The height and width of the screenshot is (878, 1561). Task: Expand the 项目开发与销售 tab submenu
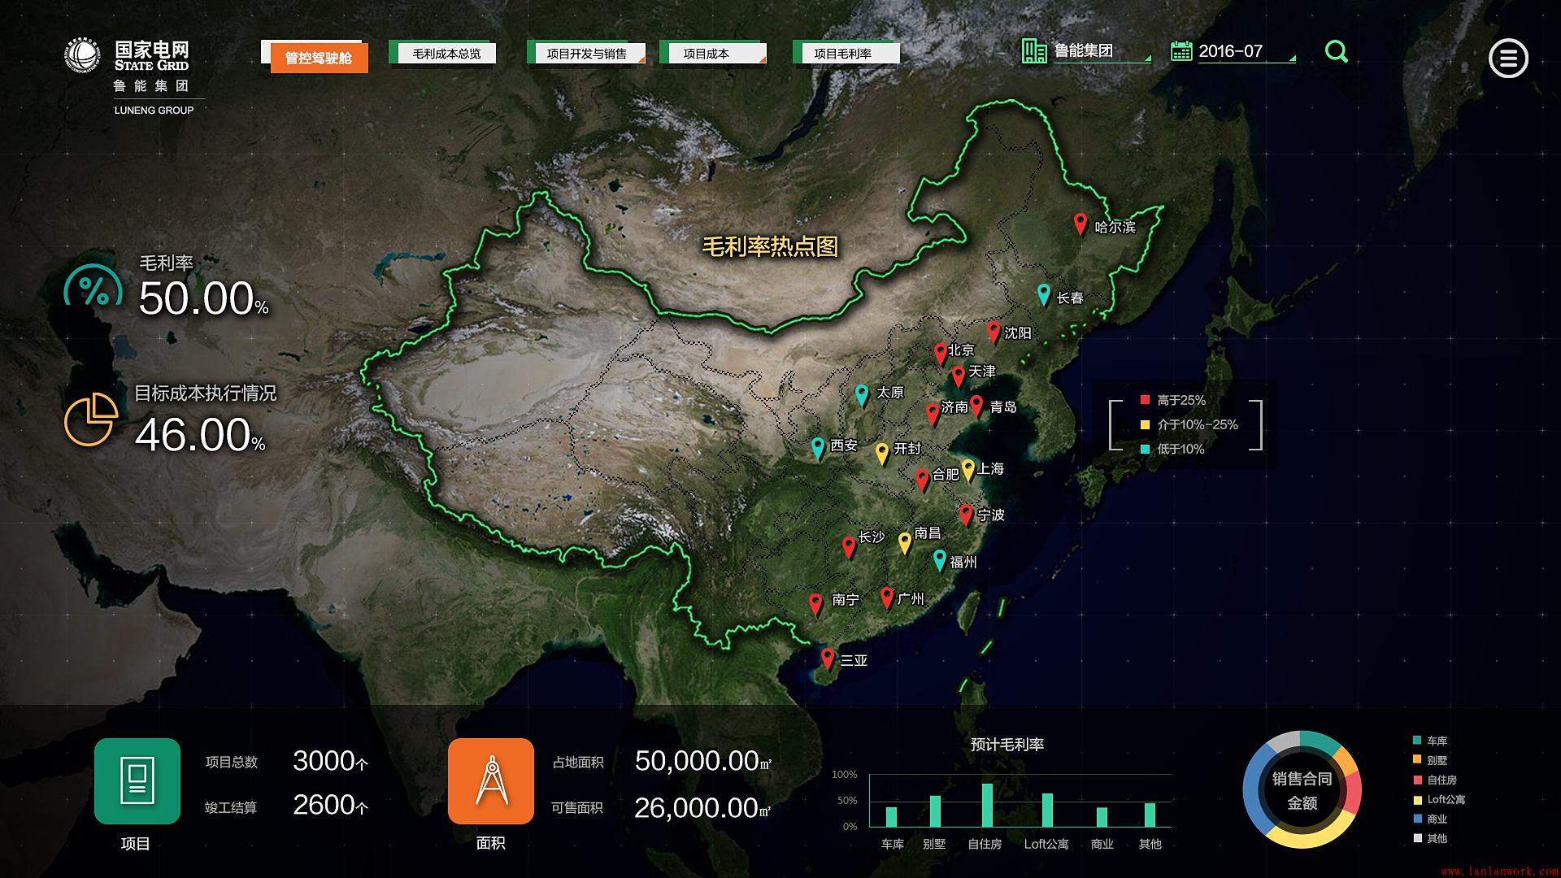[641, 59]
